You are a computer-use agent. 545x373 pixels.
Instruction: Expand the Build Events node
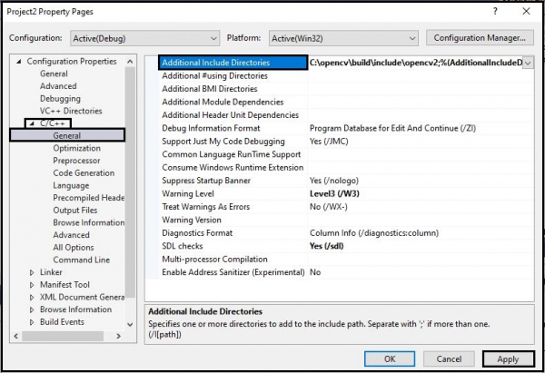pos(32,322)
